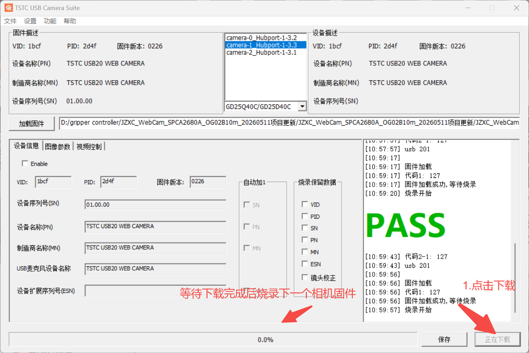Screen dimensions: 529x353
Task: Click the 设备扩展序列号(ESN) input field
Action: click(156, 291)
